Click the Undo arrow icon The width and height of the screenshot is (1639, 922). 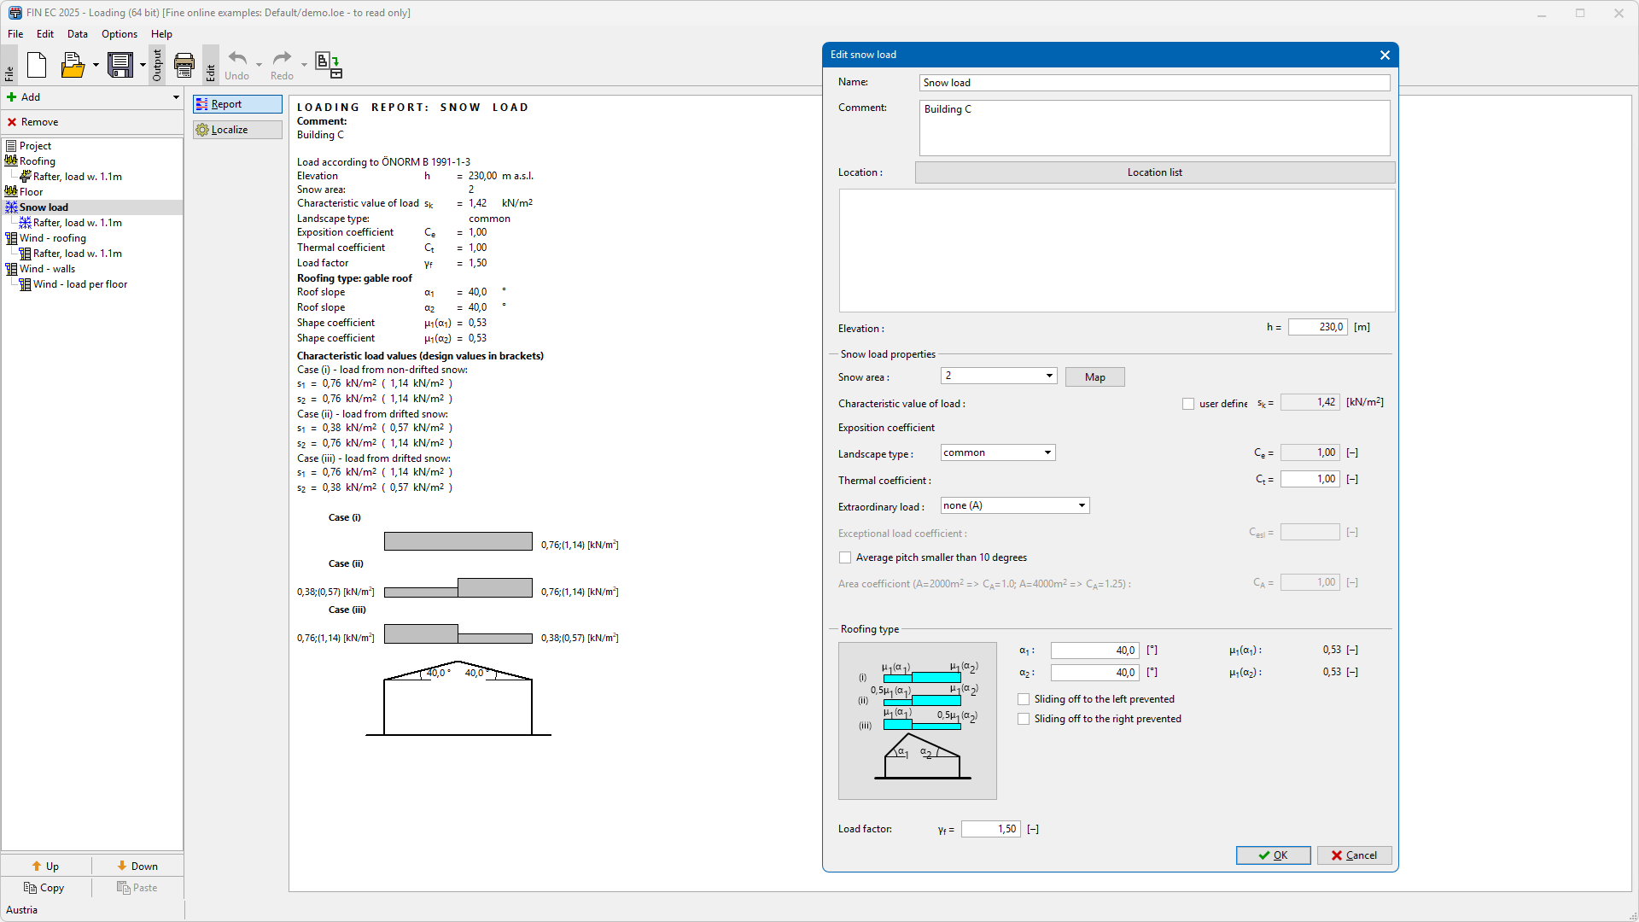point(237,59)
